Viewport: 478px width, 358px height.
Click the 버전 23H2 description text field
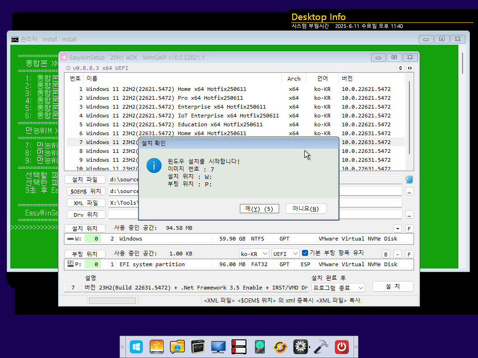(x=196, y=288)
